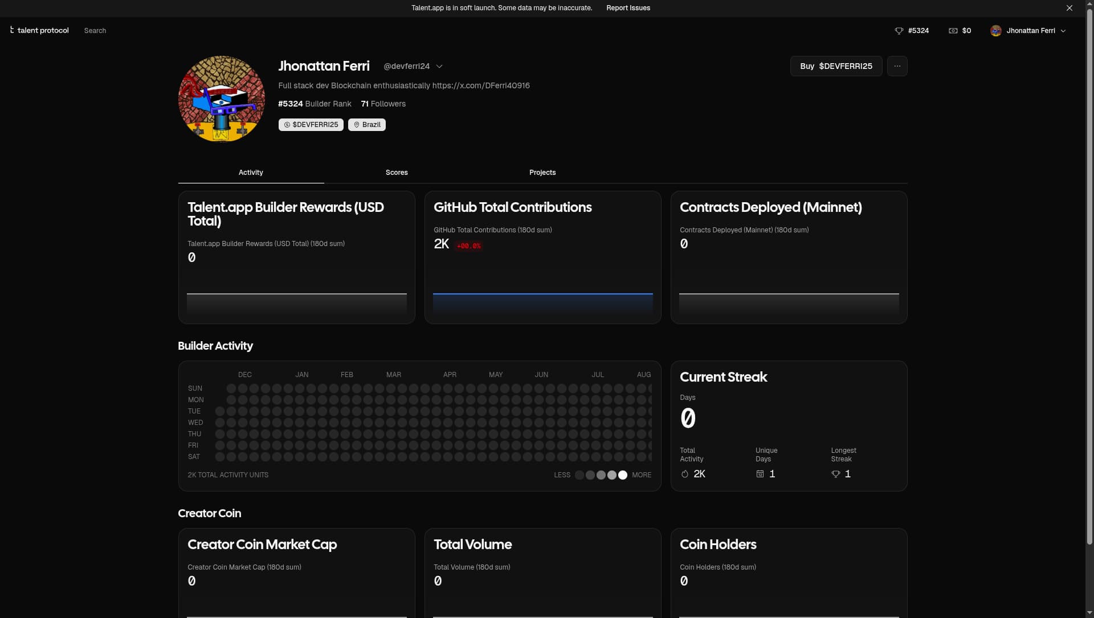Open the Jhonattan Ferri account dropdown

[x=1029, y=30]
